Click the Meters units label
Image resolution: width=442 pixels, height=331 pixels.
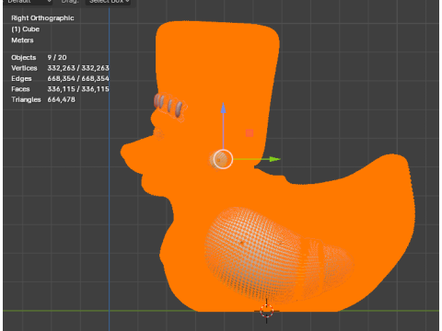click(22, 40)
